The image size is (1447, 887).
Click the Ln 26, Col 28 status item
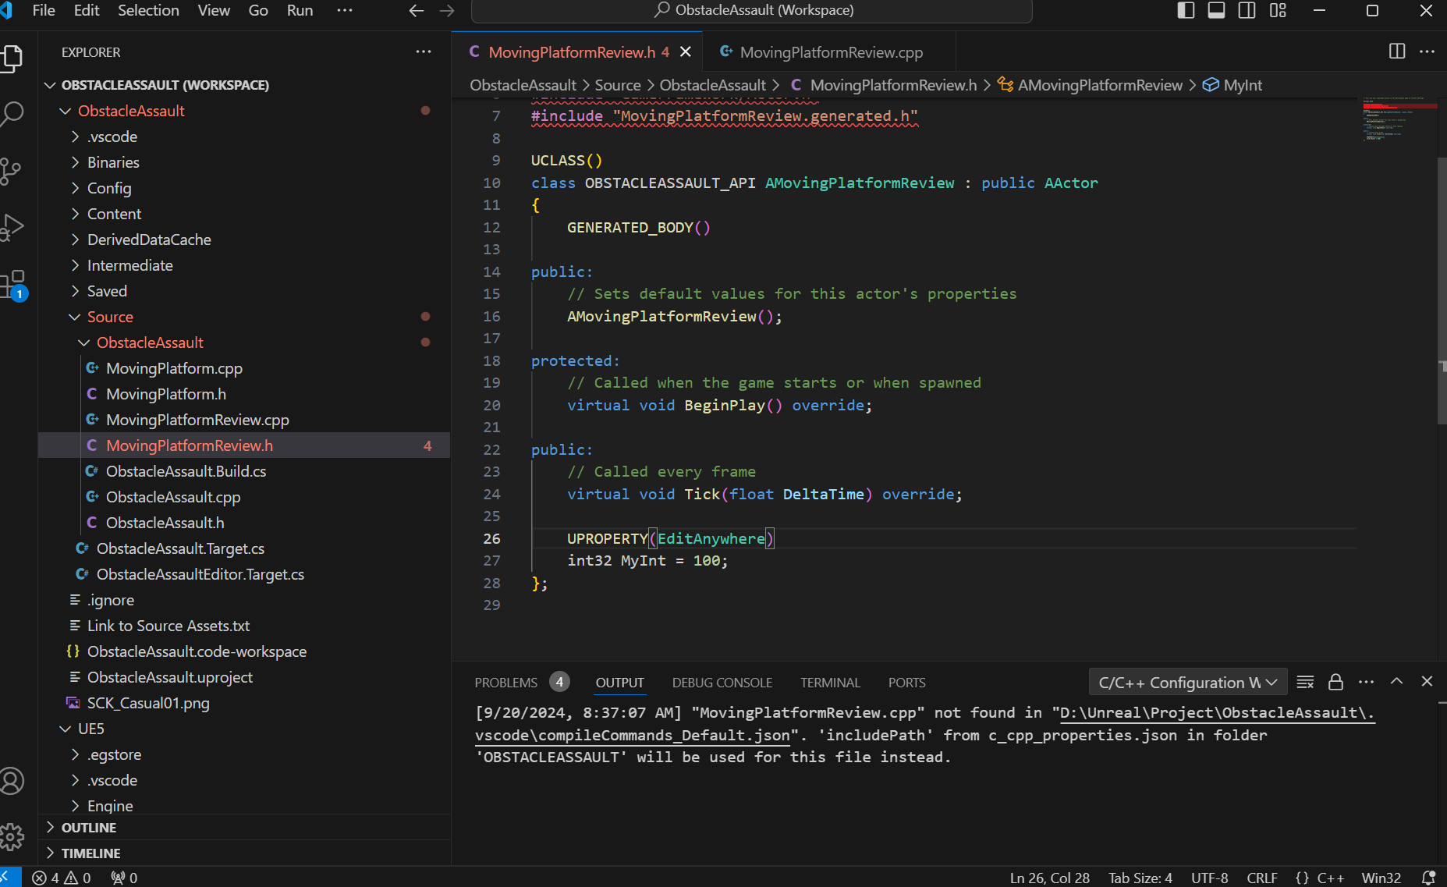click(1049, 878)
